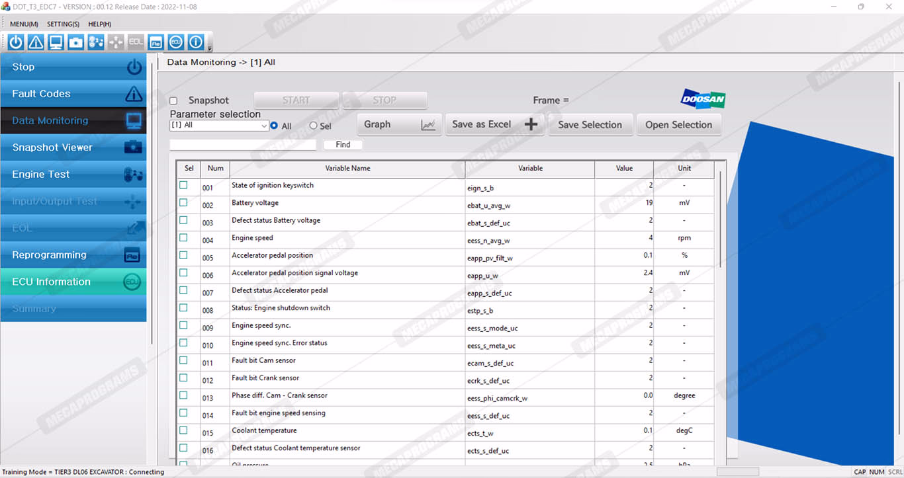Click the reprogramming icon in the top toolbar
Image resolution: width=904 pixels, height=478 pixels.
click(156, 42)
